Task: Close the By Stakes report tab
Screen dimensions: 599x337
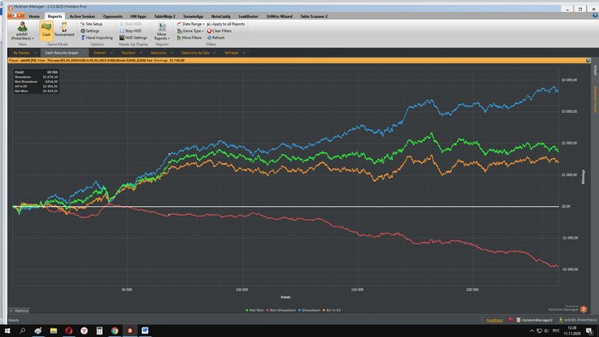Action: (x=35, y=53)
